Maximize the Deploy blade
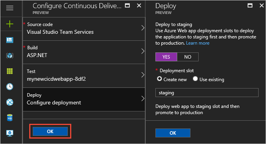 250,5
